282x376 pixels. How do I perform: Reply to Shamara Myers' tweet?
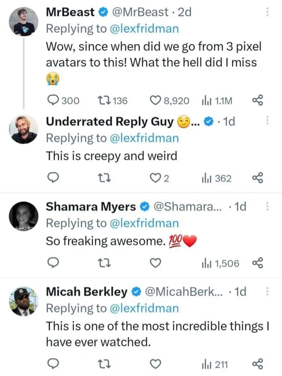click(54, 264)
